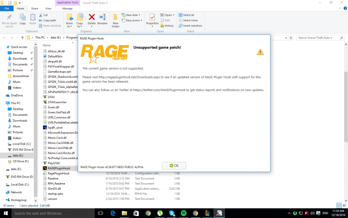Launch Microsoft Edge from the taskbar
The image size is (348, 218).
113,213
